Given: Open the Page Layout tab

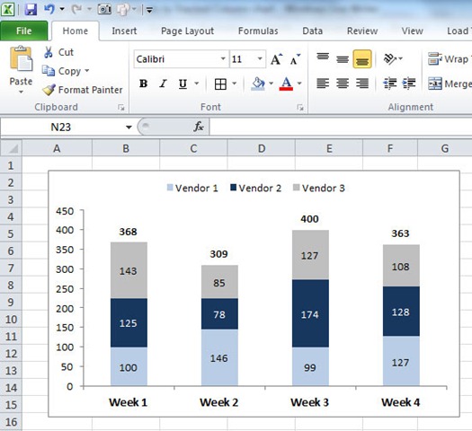Looking at the screenshot, I should [x=187, y=31].
